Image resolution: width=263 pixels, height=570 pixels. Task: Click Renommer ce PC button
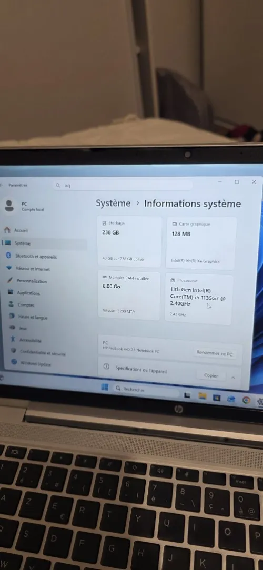[214, 353]
